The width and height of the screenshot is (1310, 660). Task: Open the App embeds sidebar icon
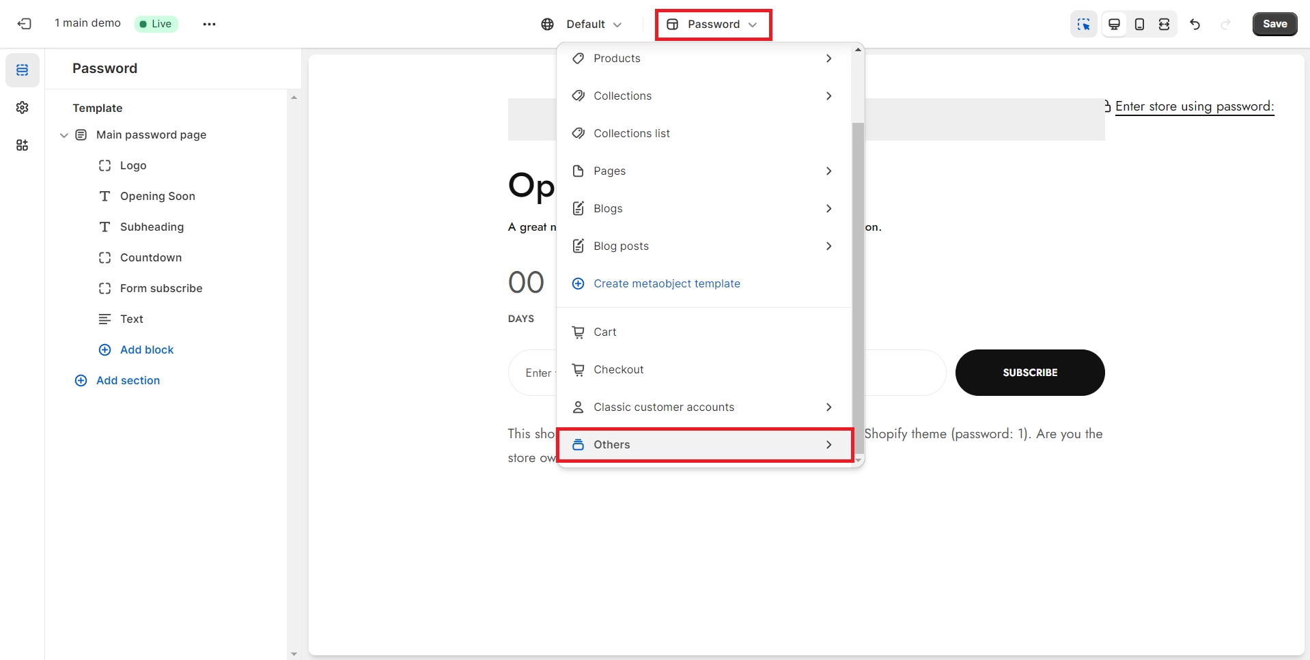point(23,145)
